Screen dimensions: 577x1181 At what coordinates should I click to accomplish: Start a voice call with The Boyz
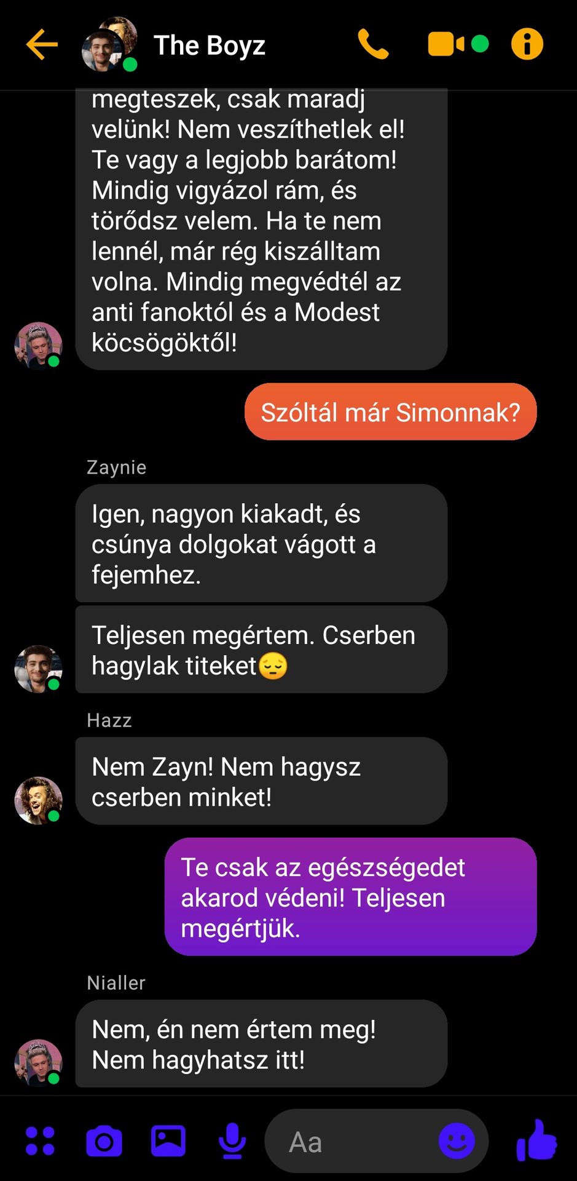click(x=374, y=44)
